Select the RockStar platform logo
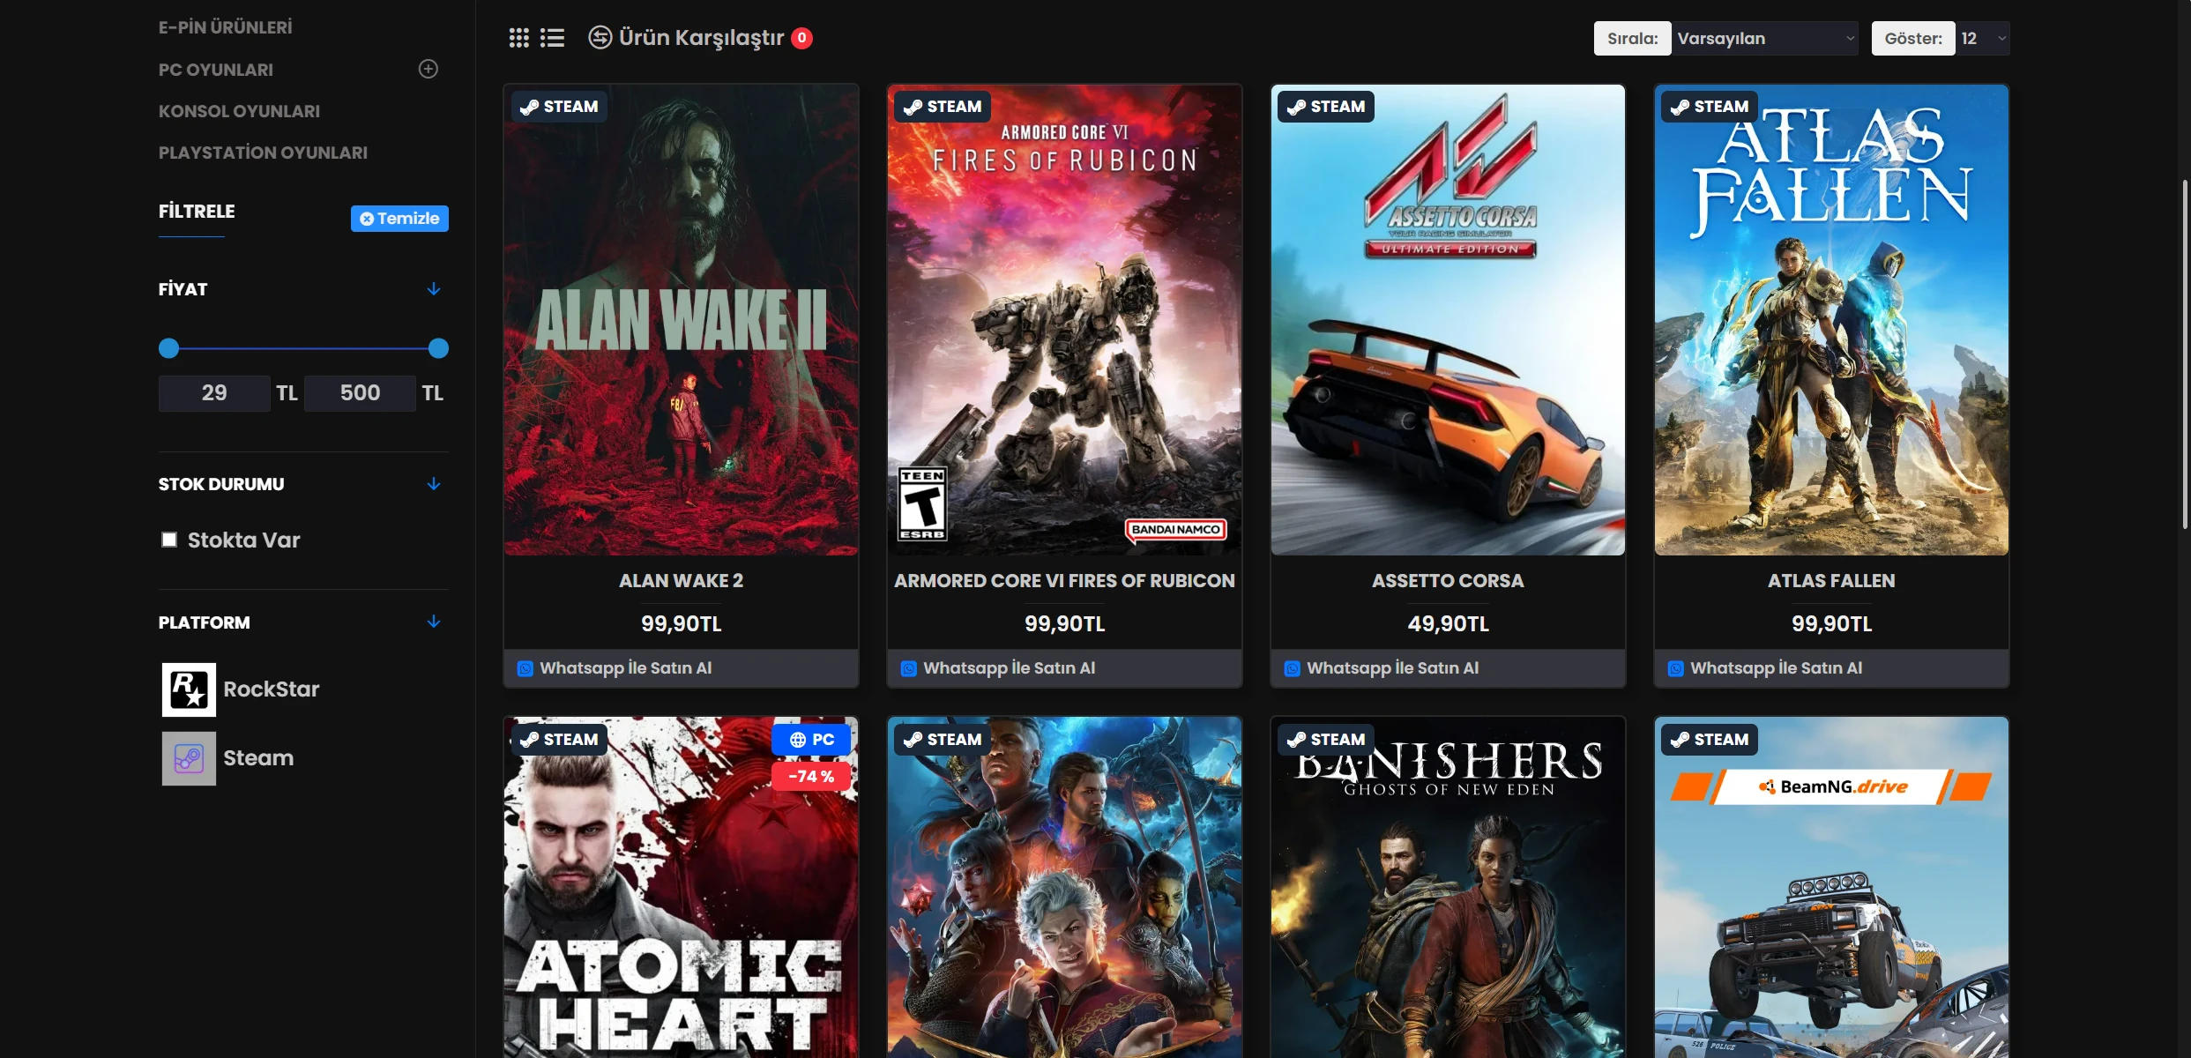Viewport: 2191px width, 1058px height. pyautogui.click(x=189, y=689)
